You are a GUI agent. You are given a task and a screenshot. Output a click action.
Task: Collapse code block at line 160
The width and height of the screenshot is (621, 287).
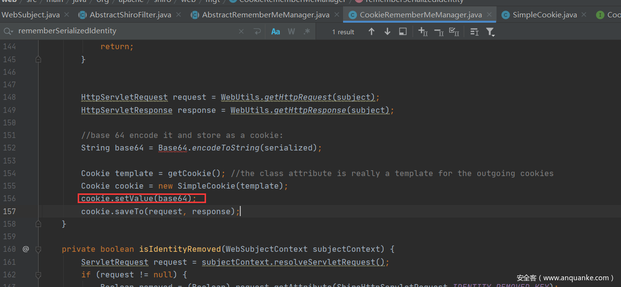pos(38,249)
